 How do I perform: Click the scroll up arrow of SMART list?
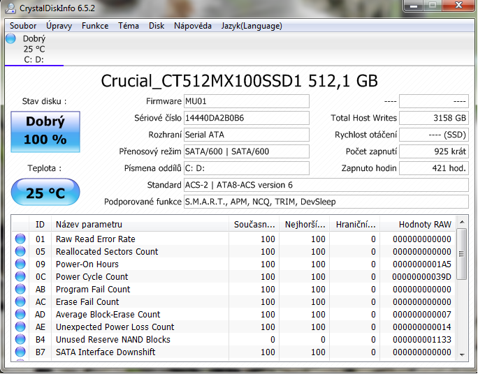tap(462, 223)
